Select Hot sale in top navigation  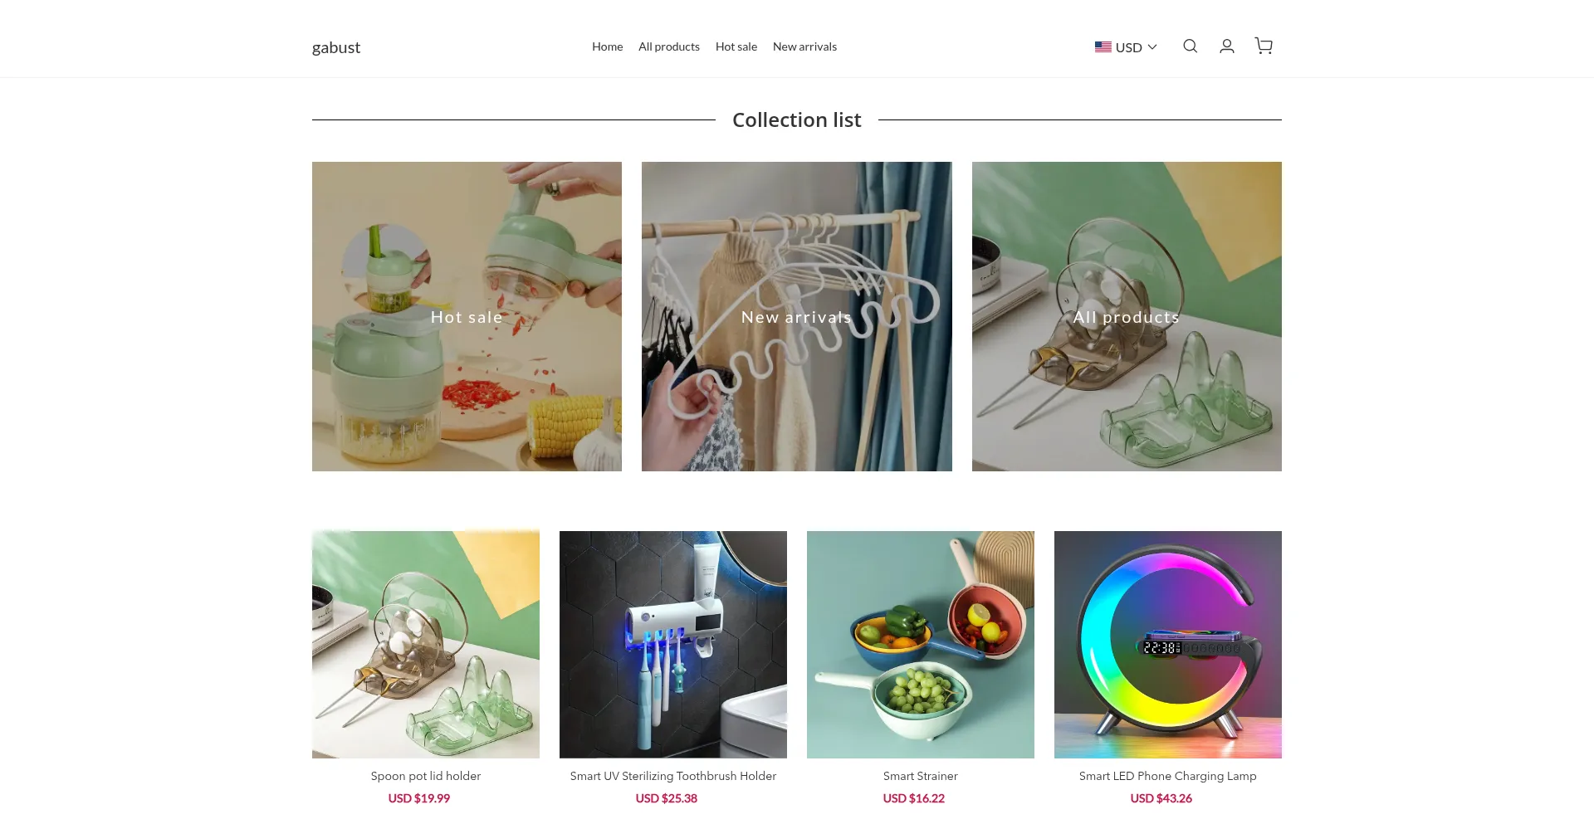[x=736, y=46]
